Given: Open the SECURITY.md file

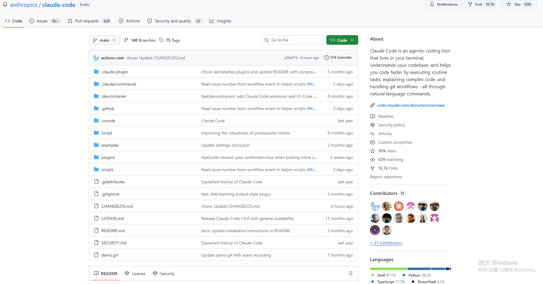Looking at the screenshot, I should (114, 243).
